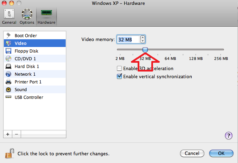This screenshot has height=163, width=238.
Task: Click the Video memory text field
Action: point(128,39)
